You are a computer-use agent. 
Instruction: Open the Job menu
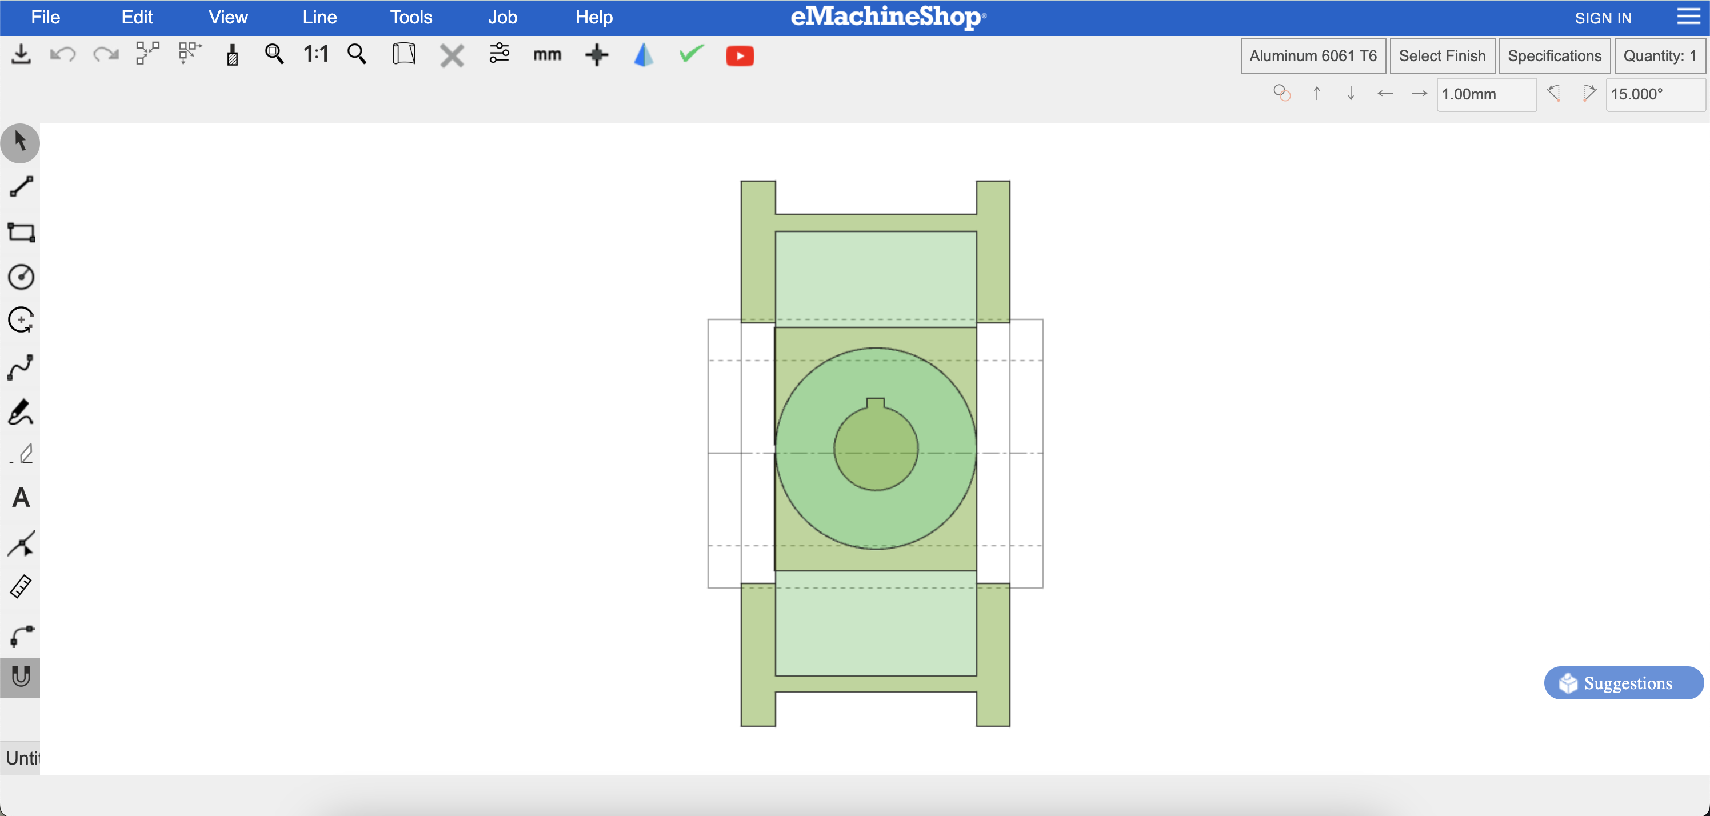click(502, 17)
